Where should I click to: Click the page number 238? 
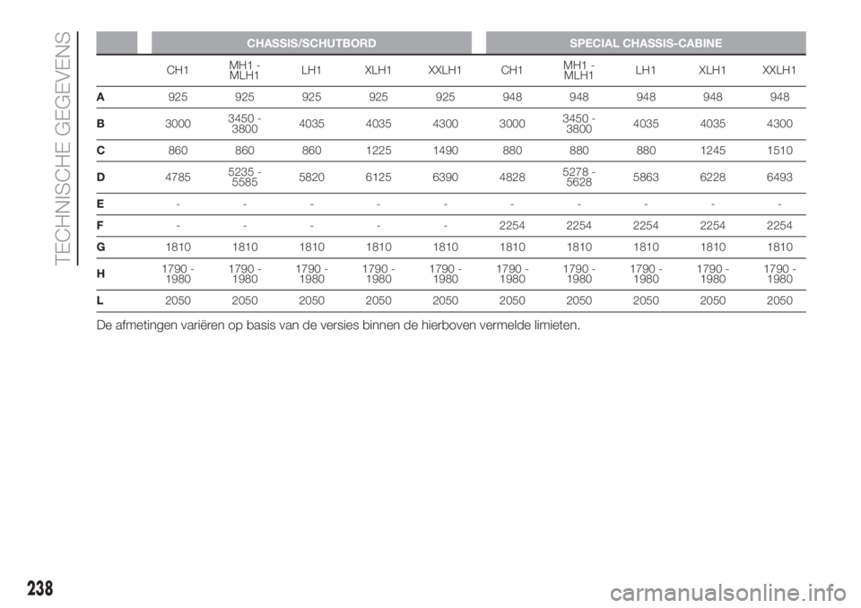coord(39,588)
